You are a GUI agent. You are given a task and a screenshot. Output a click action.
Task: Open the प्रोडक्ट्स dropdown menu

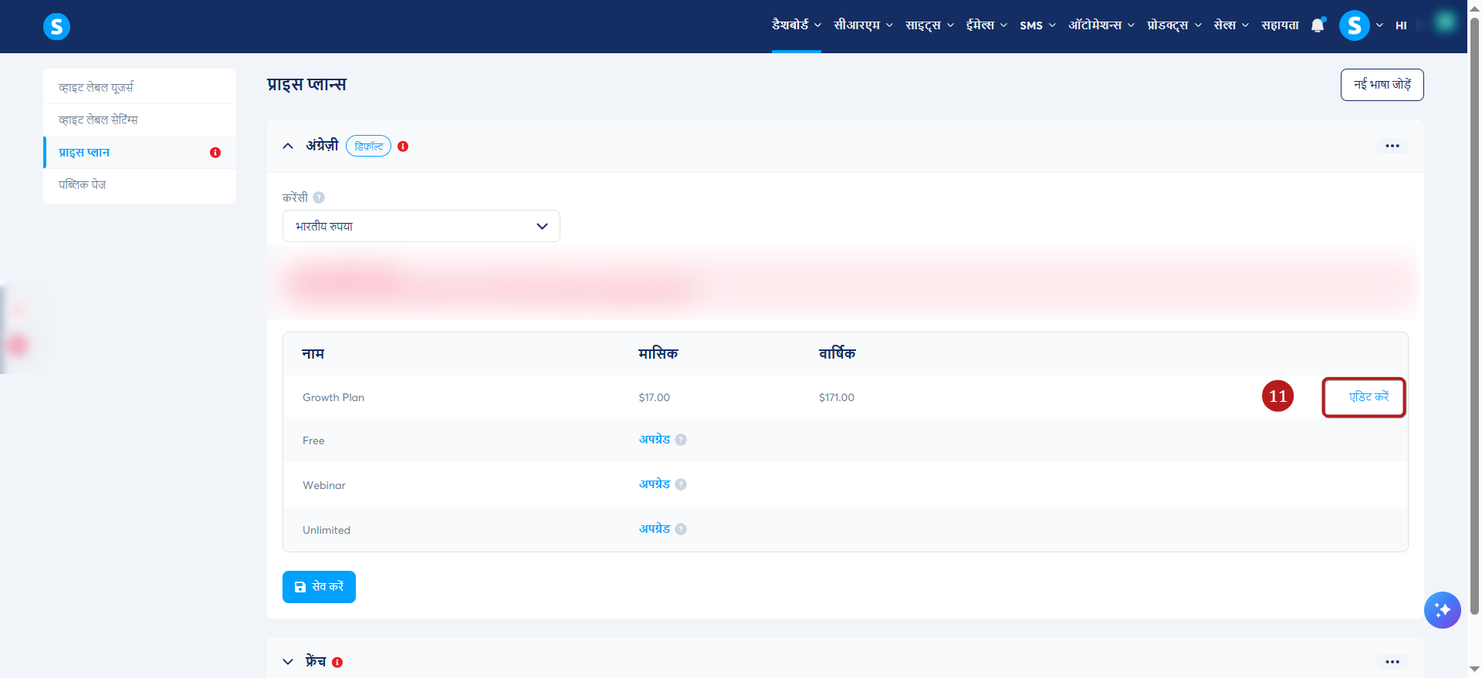click(1174, 25)
